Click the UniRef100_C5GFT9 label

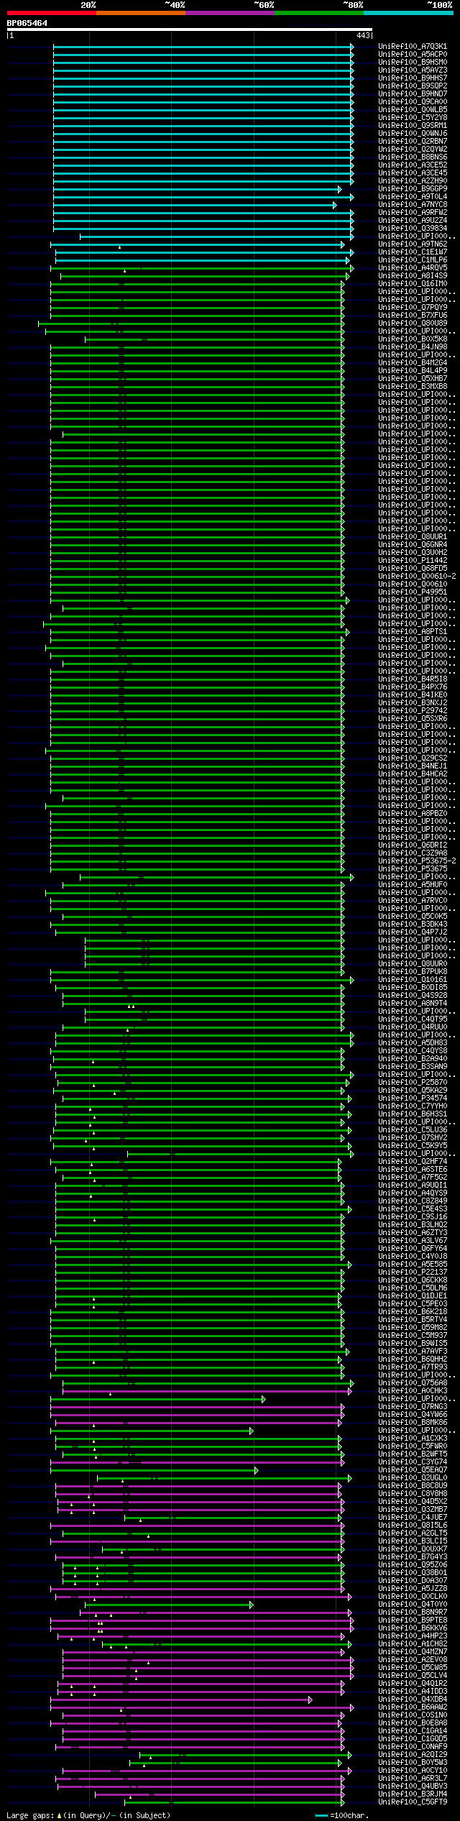point(413,1802)
